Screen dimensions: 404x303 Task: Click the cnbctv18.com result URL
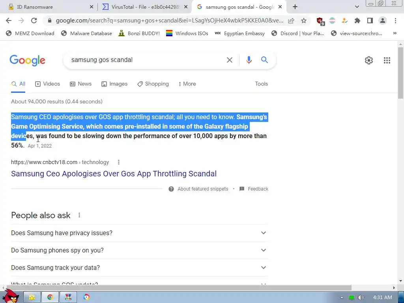pos(60,162)
